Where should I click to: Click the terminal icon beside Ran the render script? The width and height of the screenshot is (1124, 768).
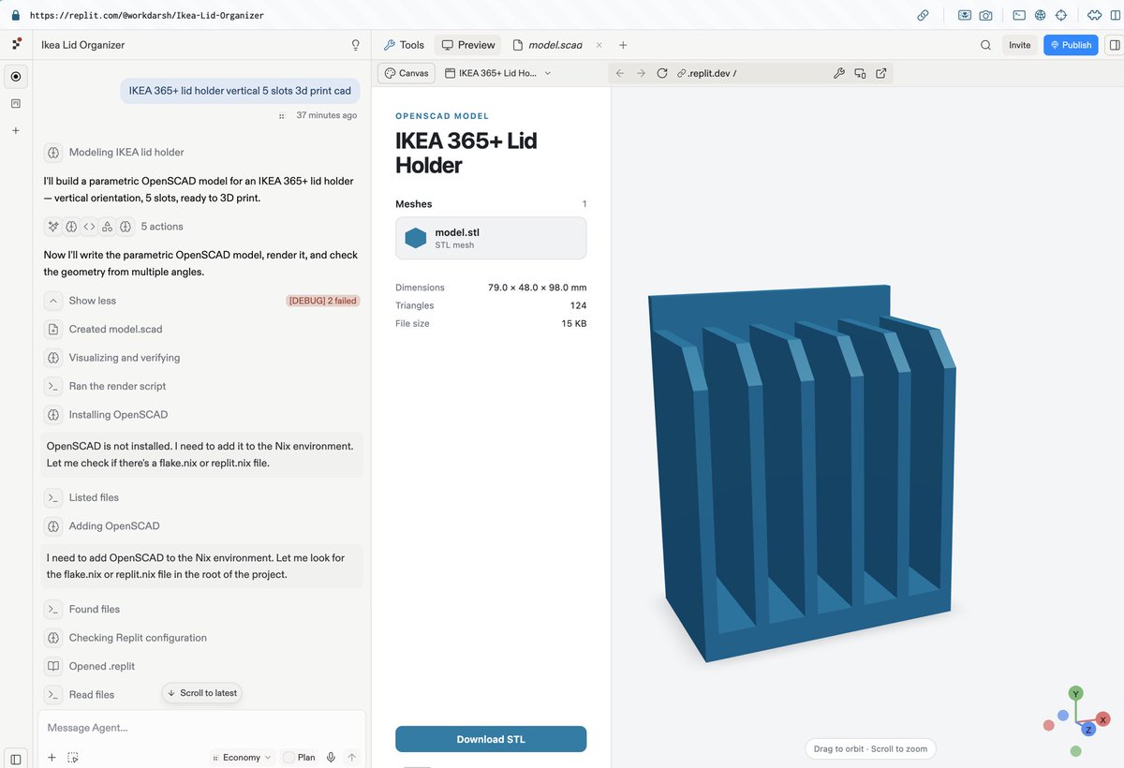(x=53, y=386)
